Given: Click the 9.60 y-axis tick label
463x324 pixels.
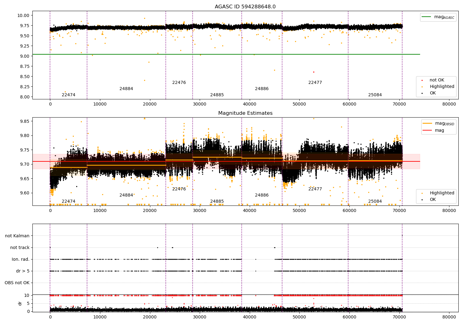Looking at the screenshot, I should click(x=24, y=193).
